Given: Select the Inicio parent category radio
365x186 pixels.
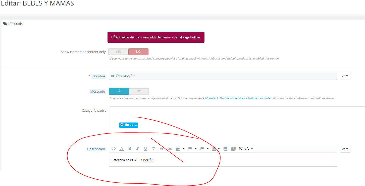Looking at the screenshot, I should 122,125.
